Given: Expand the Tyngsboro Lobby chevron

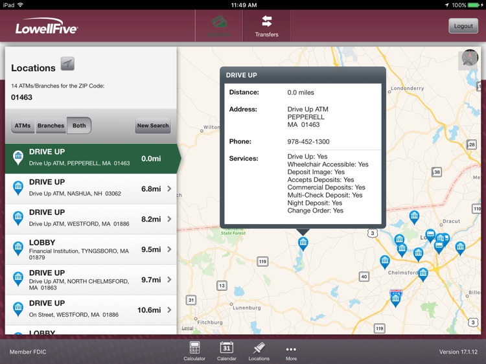Looking at the screenshot, I should [169, 249].
